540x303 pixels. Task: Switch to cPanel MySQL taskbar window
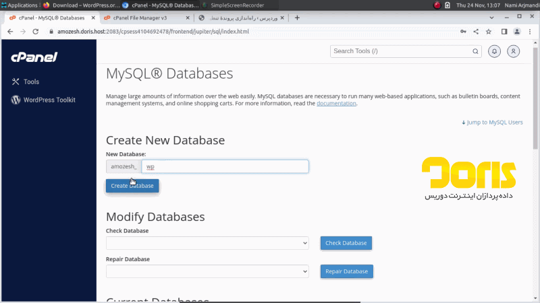click(x=160, y=5)
